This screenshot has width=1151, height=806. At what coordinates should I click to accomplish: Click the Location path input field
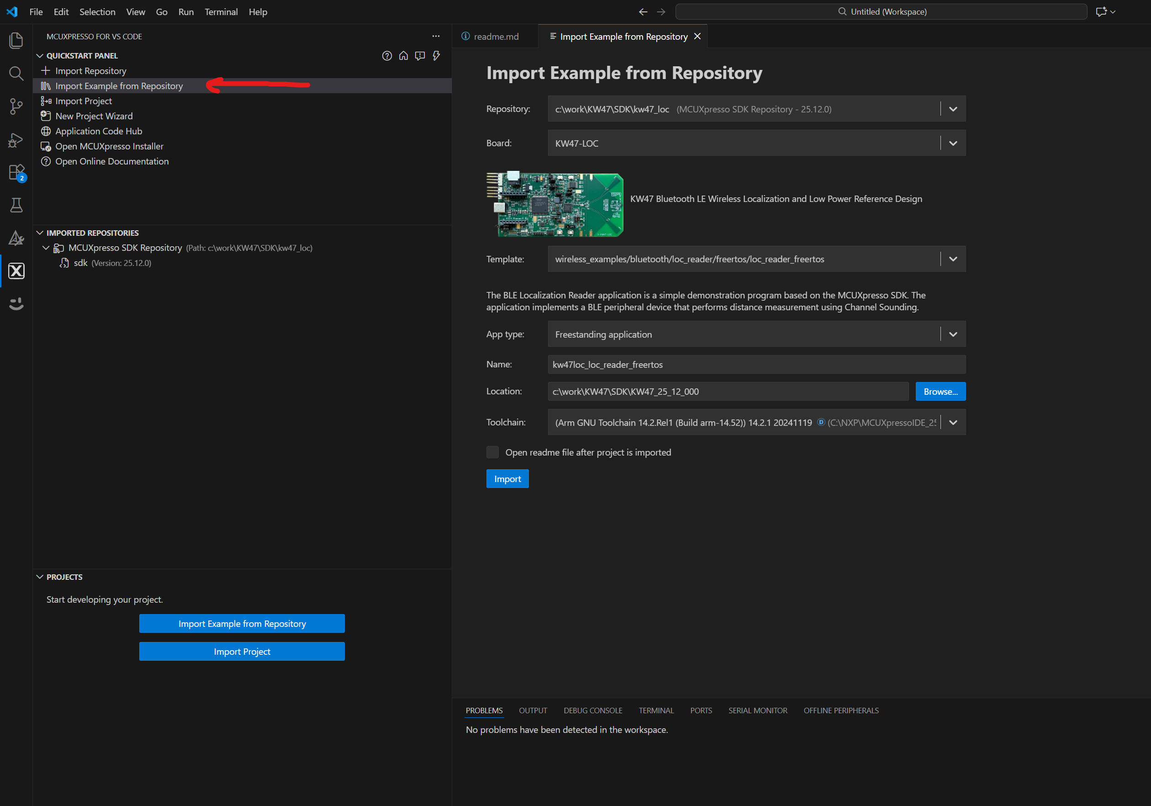[728, 391]
